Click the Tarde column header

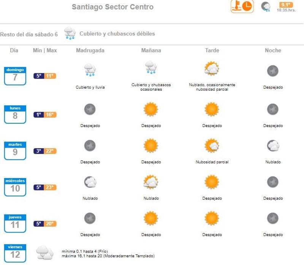(x=212, y=50)
